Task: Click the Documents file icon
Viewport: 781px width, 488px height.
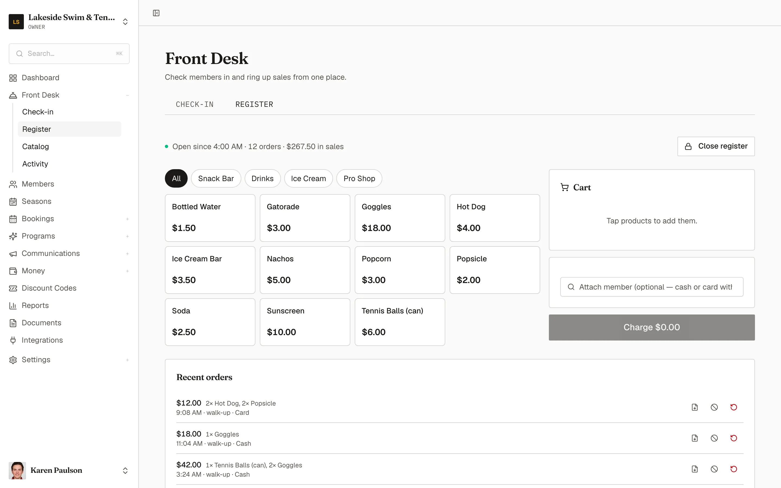Action: click(x=13, y=323)
